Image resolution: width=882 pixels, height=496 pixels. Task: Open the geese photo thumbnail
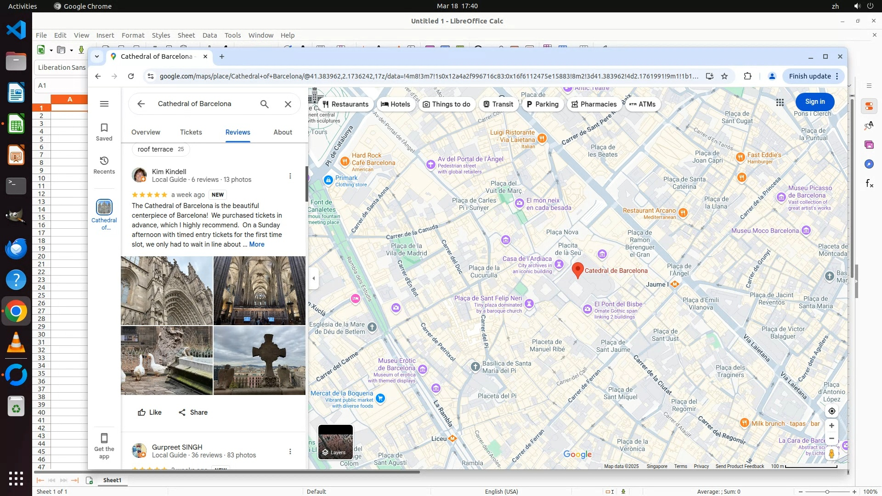167,361
